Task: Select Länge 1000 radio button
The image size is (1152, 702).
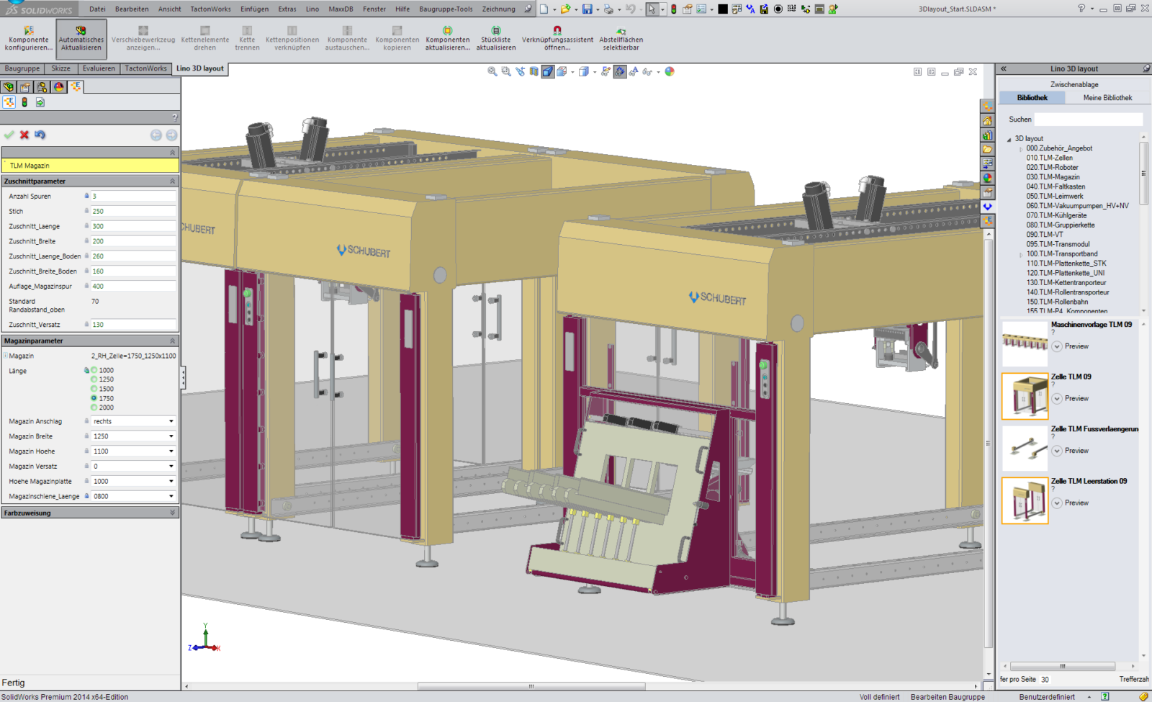Action: (94, 370)
